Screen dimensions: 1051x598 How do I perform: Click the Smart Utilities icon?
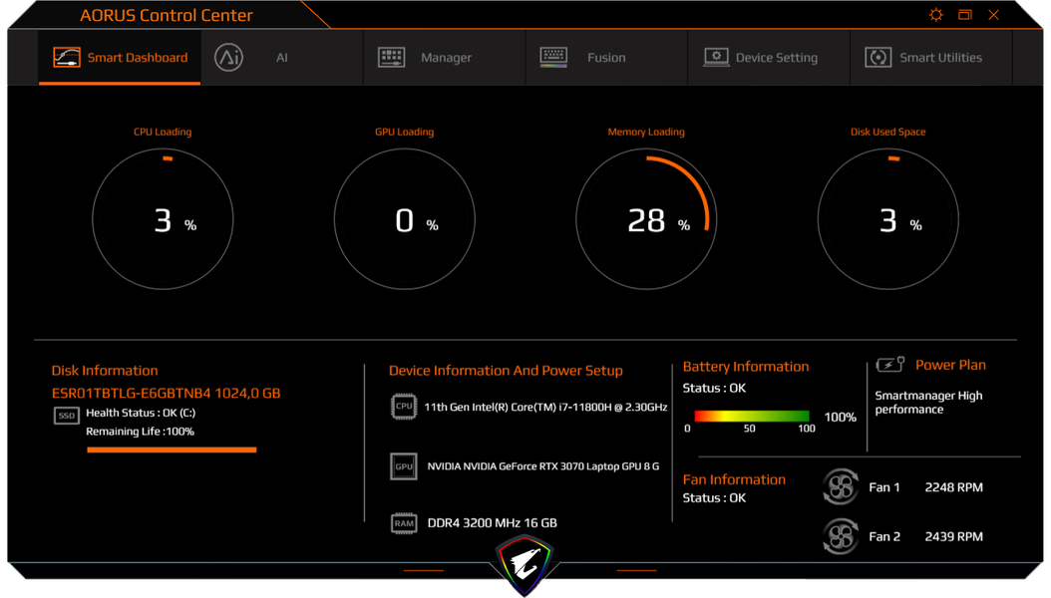tap(878, 58)
